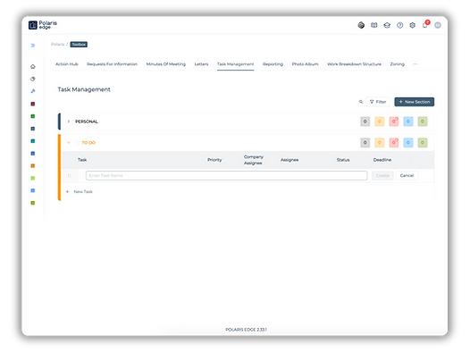
Task: Open the book icon in top bar
Action: tap(374, 25)
